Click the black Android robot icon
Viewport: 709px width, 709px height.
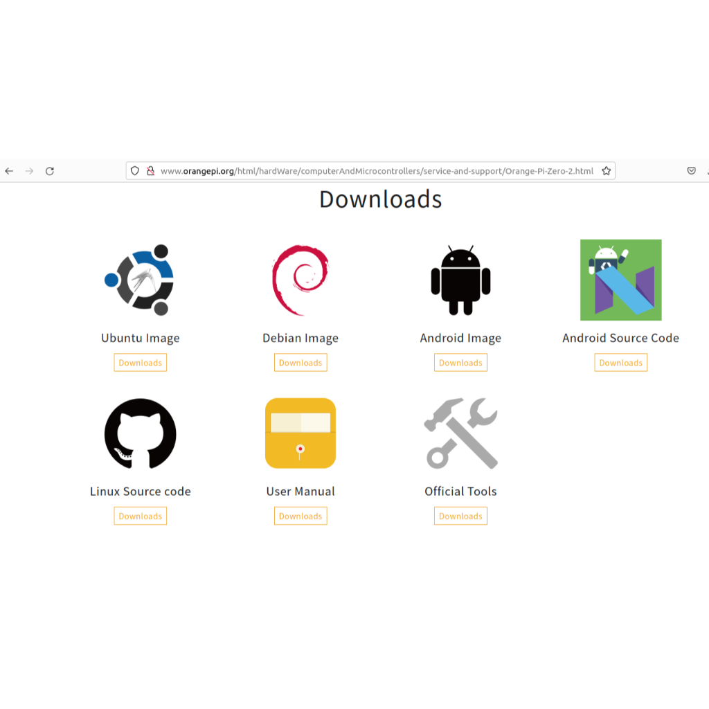(460, 280)
